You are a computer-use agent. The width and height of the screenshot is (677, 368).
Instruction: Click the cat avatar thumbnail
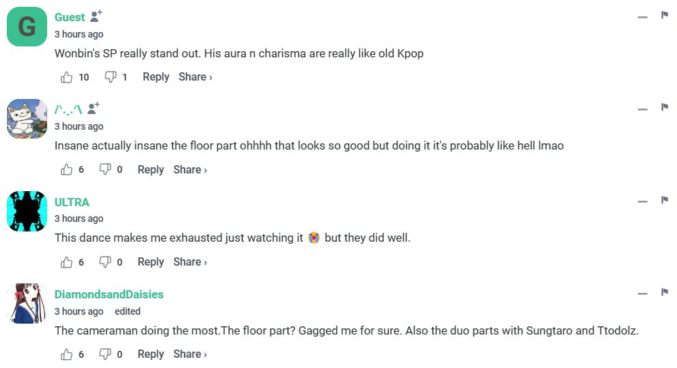coord(27,119)
